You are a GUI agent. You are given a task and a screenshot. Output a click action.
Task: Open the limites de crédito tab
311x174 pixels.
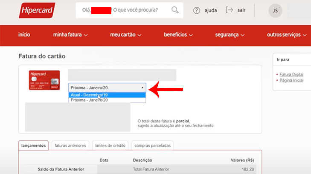(110, 145)
